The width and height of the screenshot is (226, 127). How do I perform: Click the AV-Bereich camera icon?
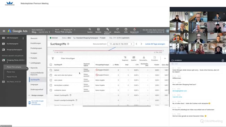tap(172, 60)
